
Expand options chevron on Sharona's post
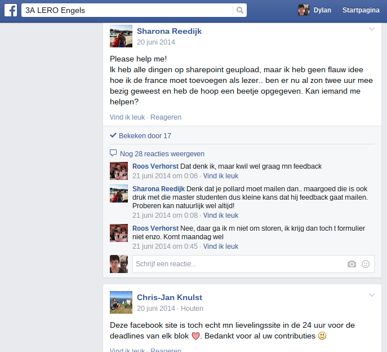tap(372, 29)
